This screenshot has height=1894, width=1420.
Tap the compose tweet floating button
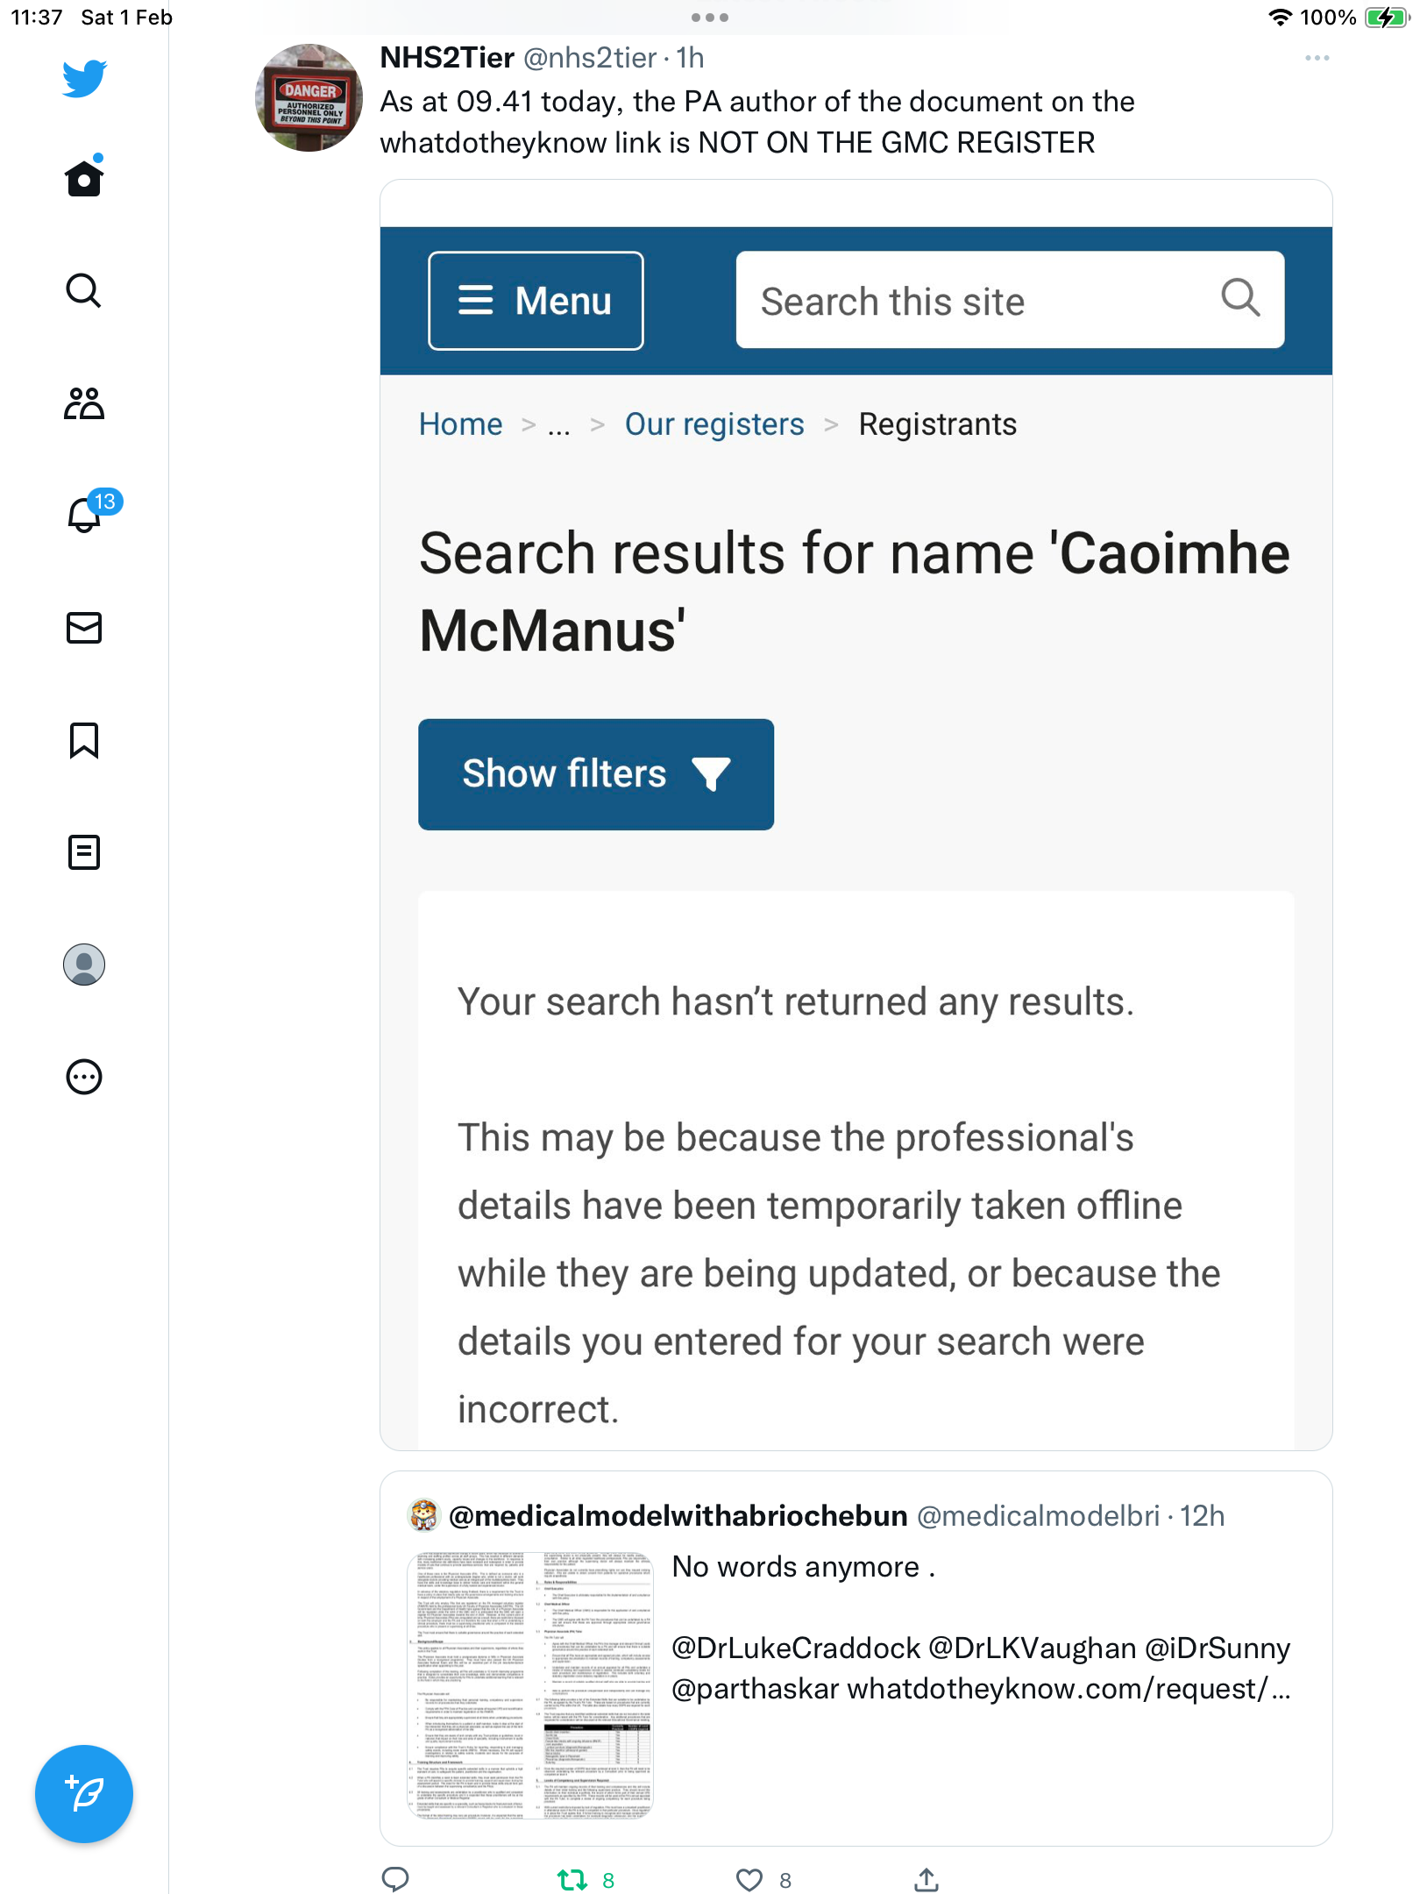point(84,1794)
